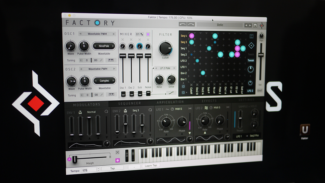Screen dimensions: 325x183
Task: Open the LP 2 Pole filter type selector
Action: (x=165, y=68)
